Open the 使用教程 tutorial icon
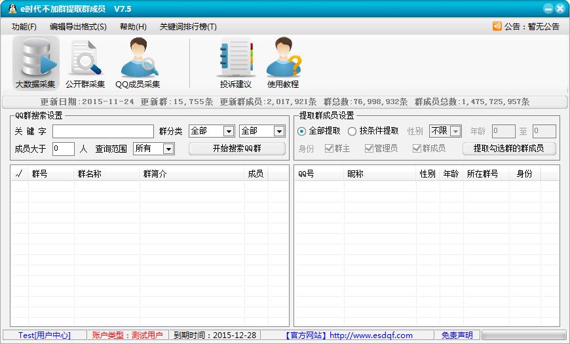This screenshot has width=570, height=344. pyautogui.click(x=283, y=64)
